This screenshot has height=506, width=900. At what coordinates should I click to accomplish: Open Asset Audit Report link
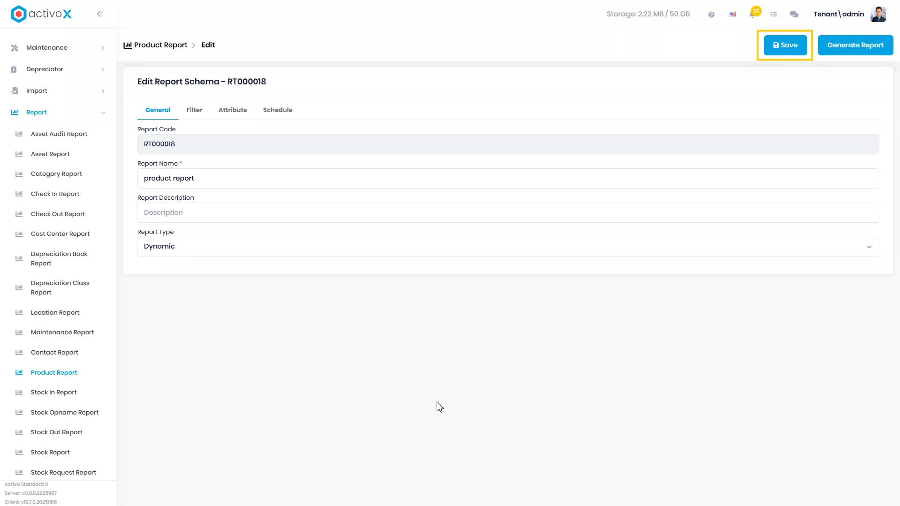coord(59,134)
